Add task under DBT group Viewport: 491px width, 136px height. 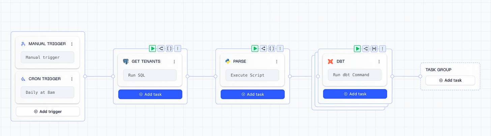355,94
